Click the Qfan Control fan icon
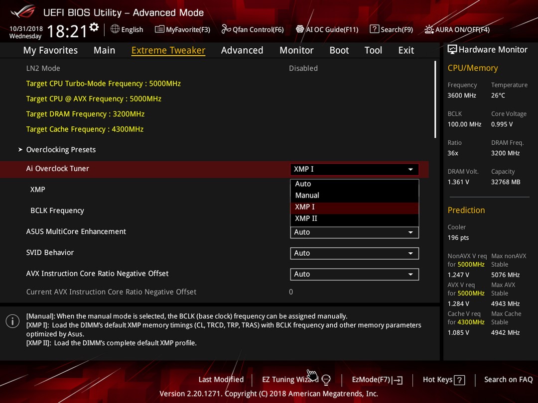This screenshot has height=403, width=538. tap(226, 29)
